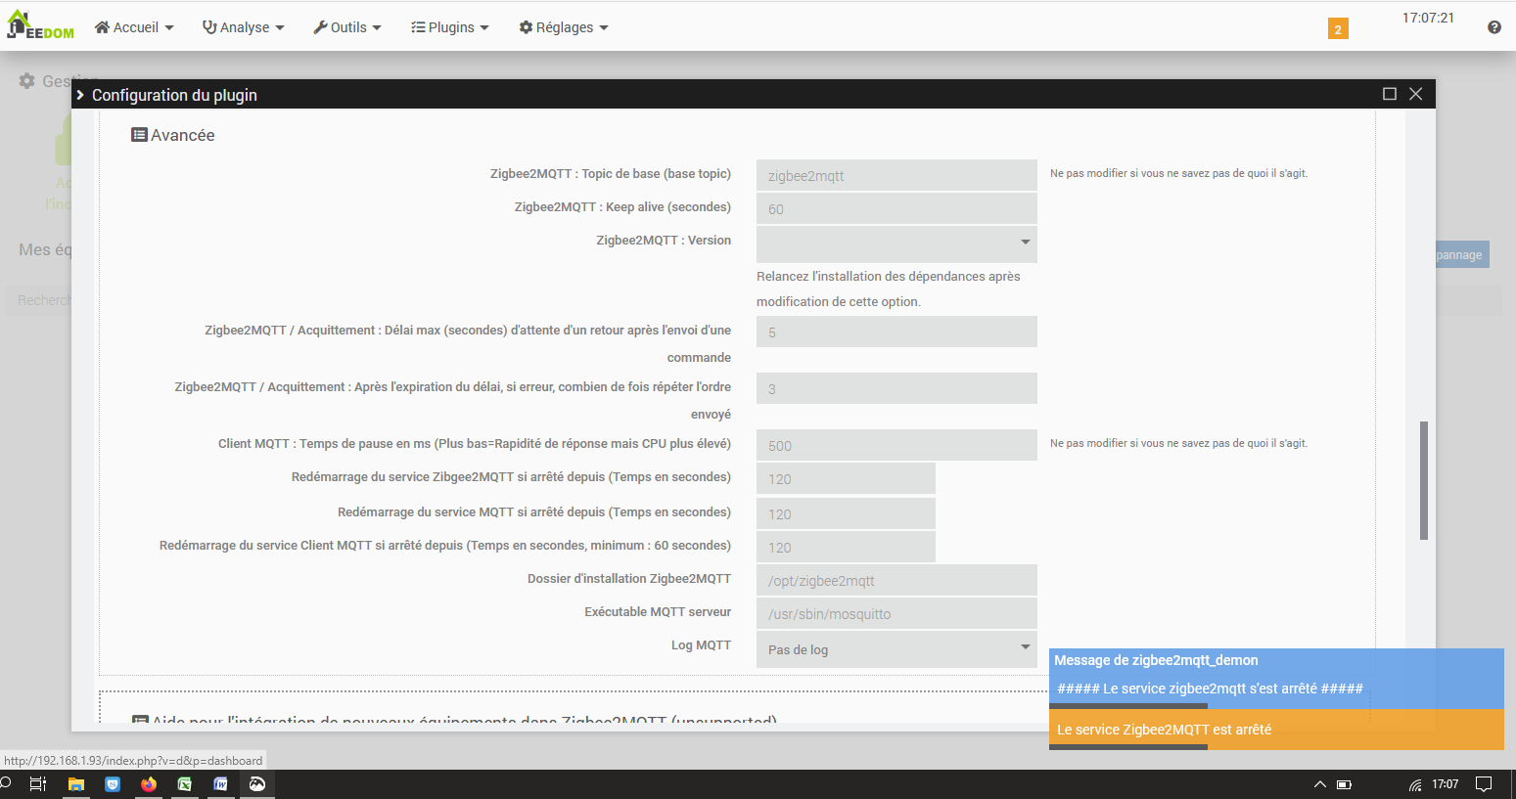Screen dimensions: 1516x799
Task: Open the Analyse menu
Action: pos(244,27)
